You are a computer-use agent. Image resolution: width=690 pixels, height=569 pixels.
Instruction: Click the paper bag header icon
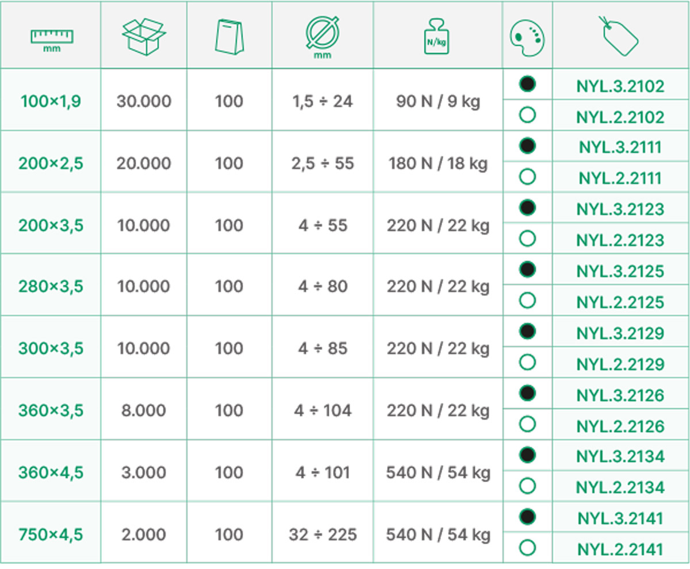pyautogui.click(x=229, y=37)
